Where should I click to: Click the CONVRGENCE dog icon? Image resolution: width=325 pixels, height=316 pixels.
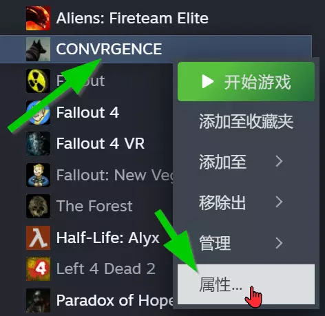click(38, 49)
